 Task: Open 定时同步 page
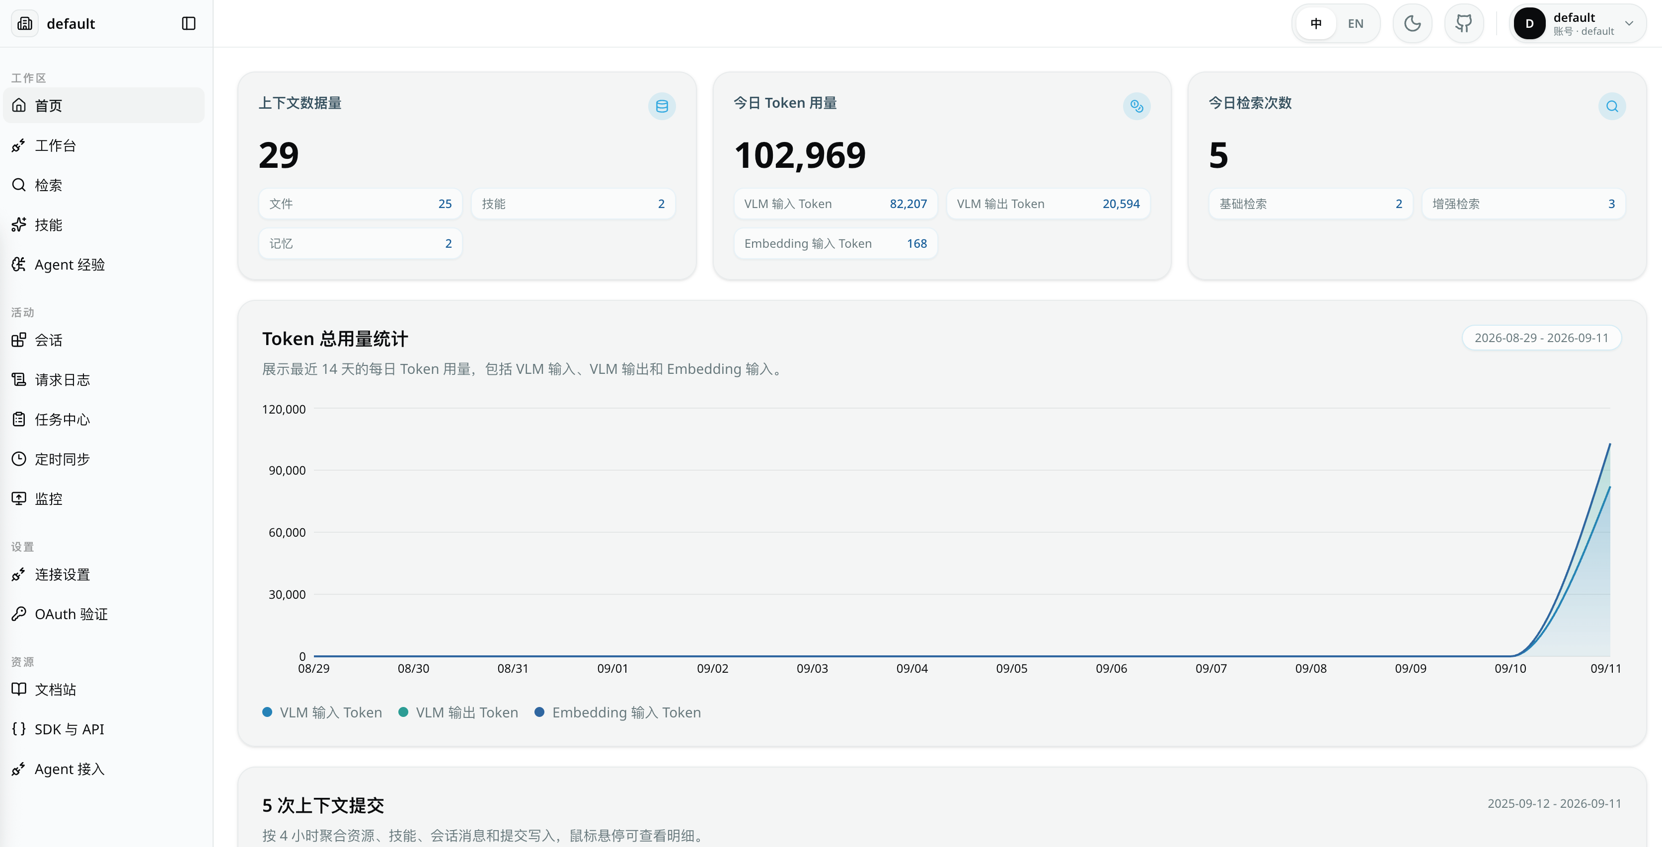pyautogui.click(x=104, y=459)
